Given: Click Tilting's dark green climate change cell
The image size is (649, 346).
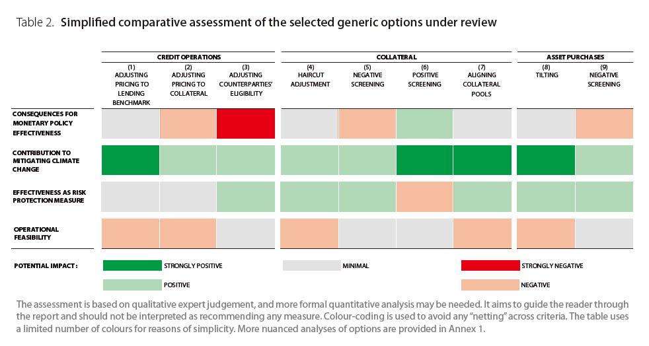Looking at the screenshot, I should coord(546,160).
